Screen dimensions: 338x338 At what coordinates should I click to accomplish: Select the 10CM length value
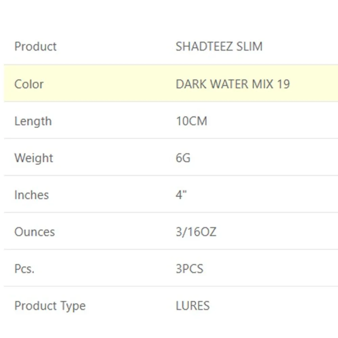(x=191, y=121)
